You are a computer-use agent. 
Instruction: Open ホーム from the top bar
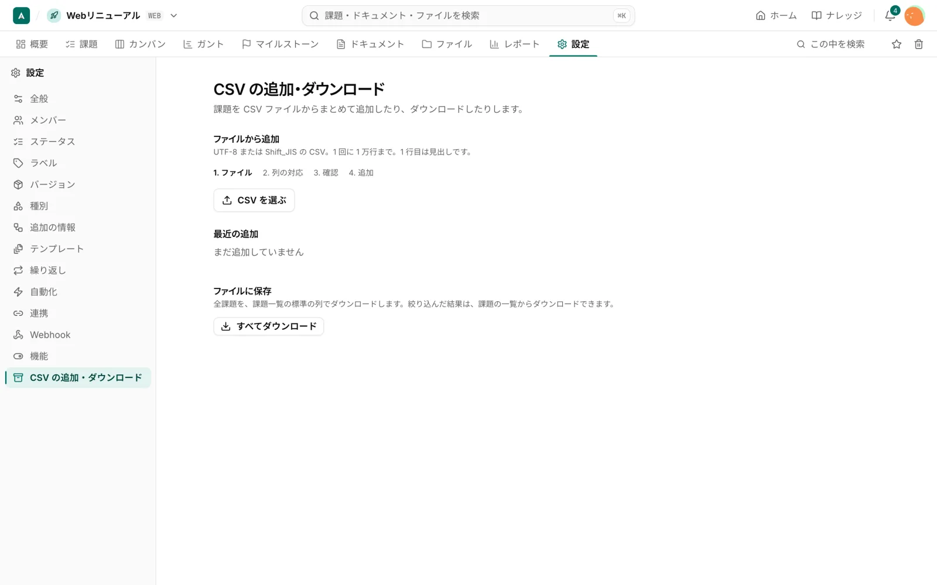pos(776,16)
